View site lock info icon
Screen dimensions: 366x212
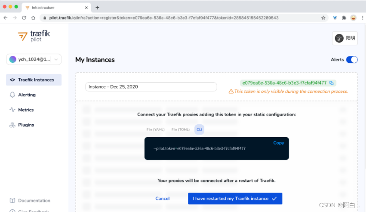(x=45, y=18)
